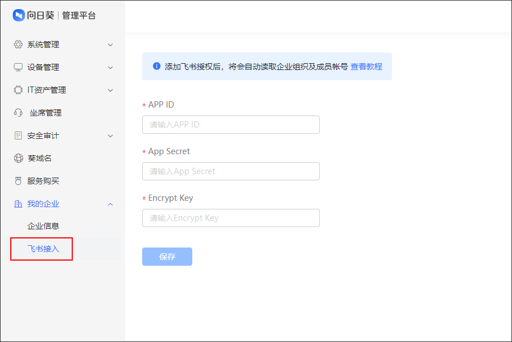Open the 查看教程 tutorial link
The height and width of the screenshot is (342, 512).
click(366, 67)
